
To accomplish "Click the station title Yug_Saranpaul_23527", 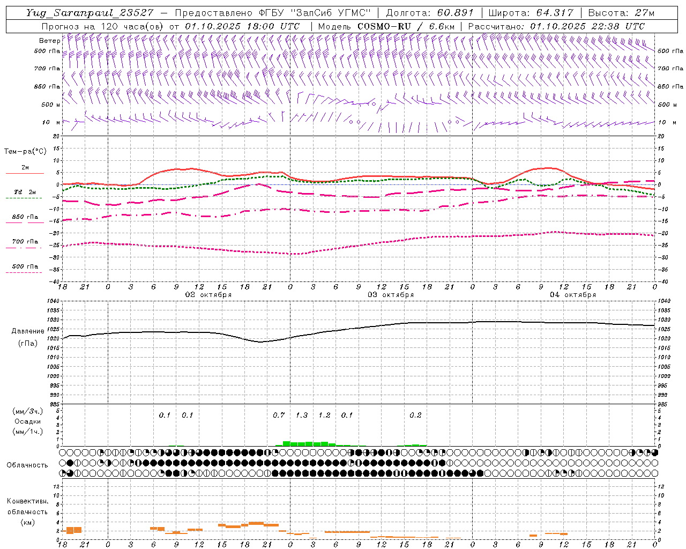I will click(x=90, y=13).
